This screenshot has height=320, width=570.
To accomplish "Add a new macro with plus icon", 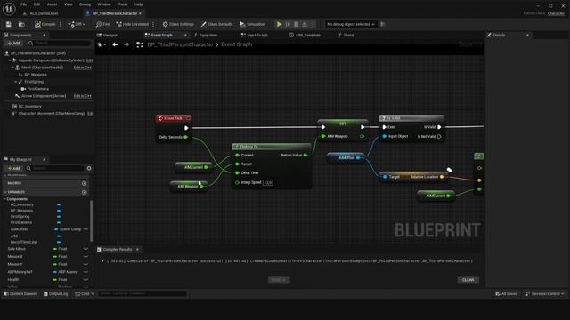I will [x=85, y=183].
